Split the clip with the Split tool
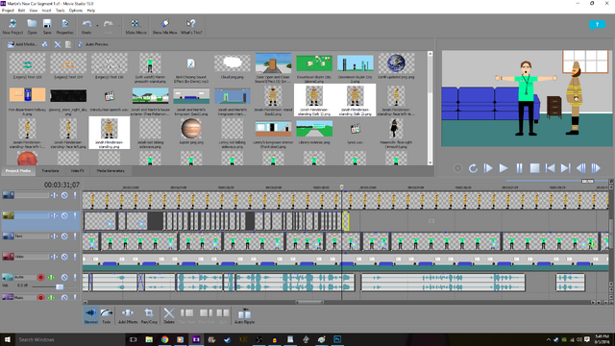The width and height of the screenshot is (615, 346). pos(223,315)
